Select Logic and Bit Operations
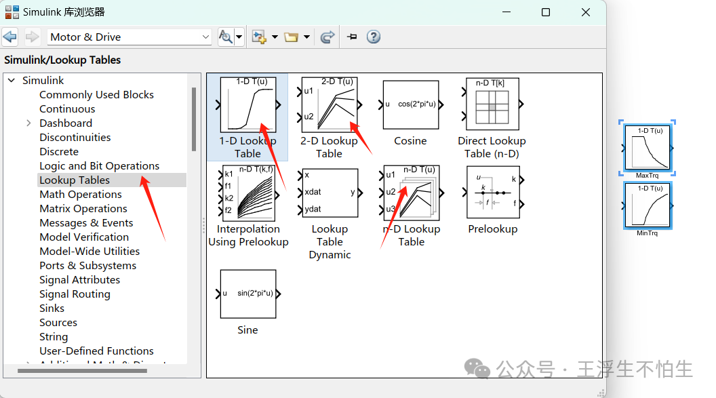The height and width of the screenshot is (398, 716). [99, 165]
